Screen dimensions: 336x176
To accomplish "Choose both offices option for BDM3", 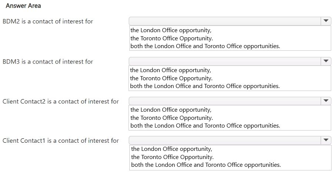I will tap(205, 86).
